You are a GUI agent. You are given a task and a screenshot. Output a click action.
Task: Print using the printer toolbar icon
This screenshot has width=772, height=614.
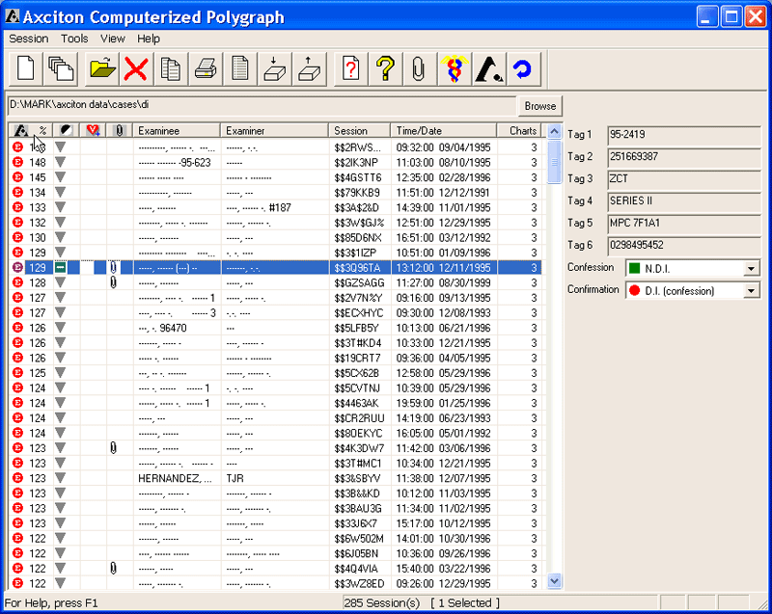coord(205,68)
